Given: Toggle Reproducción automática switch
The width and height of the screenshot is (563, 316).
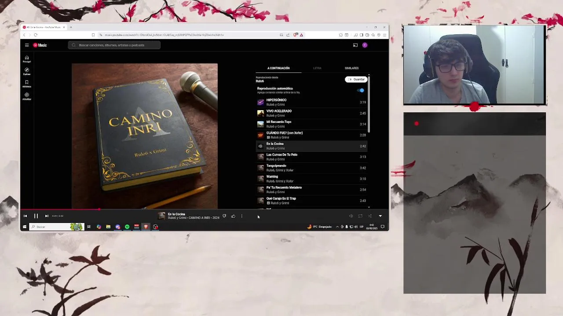Looking at the screenshot, I should pyautogui.click(x=361, y=90).
